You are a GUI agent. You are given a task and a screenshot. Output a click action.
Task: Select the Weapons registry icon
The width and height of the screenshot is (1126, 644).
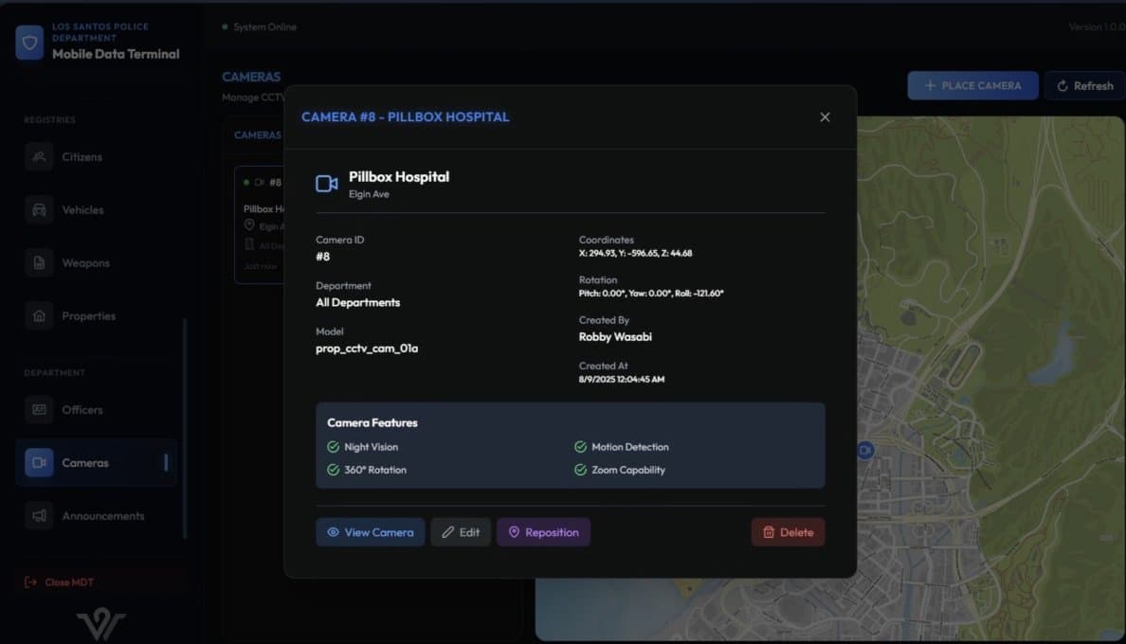(39, 262)
